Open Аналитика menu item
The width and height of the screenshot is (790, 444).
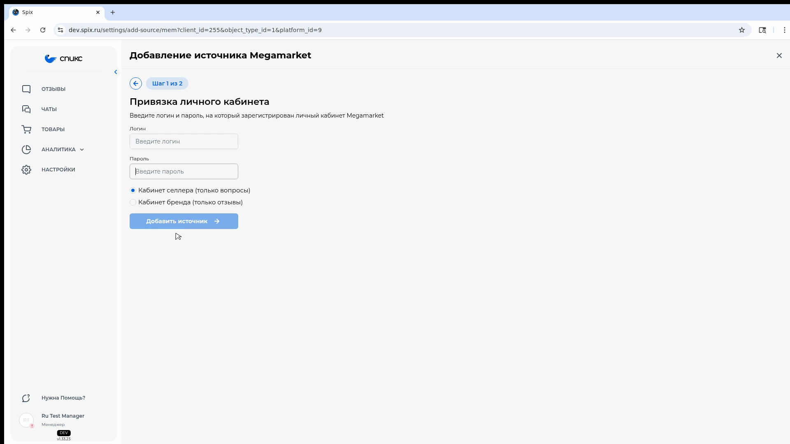[x=58, y=150]
